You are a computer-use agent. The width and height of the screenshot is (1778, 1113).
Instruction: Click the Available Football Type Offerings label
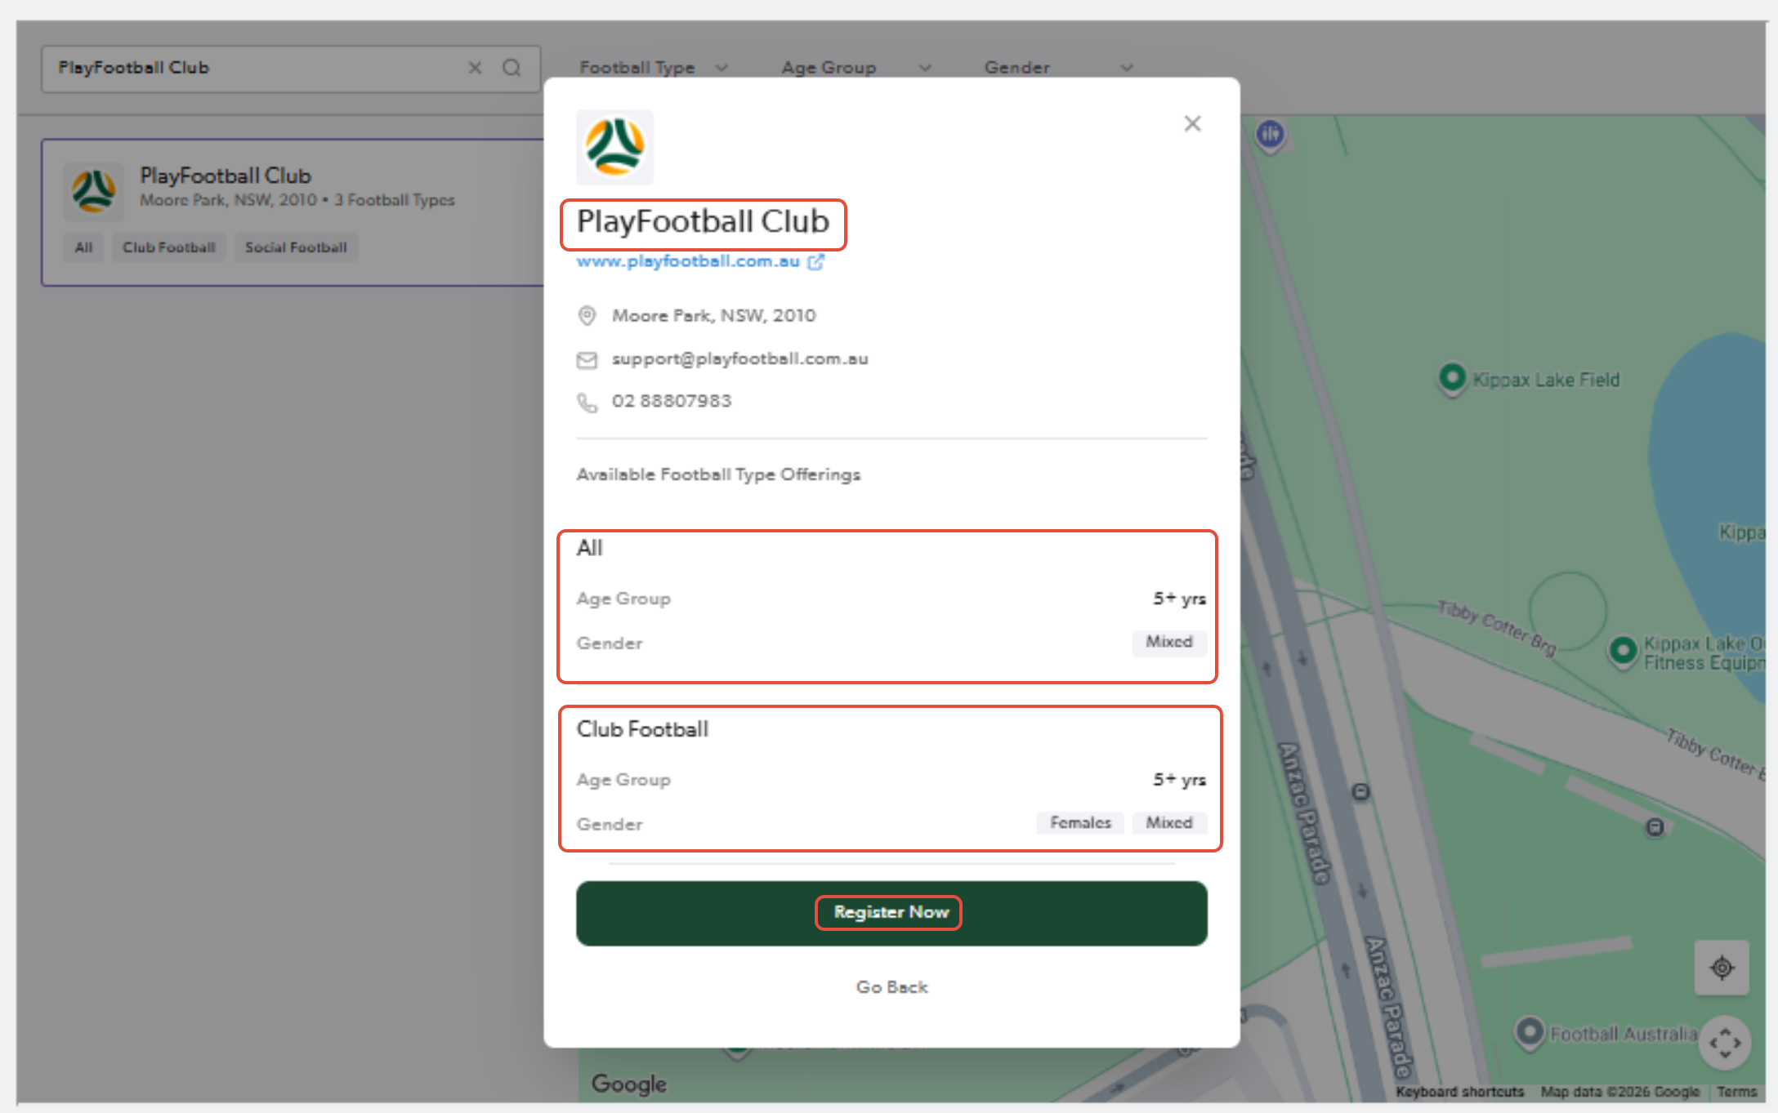(718, 474)
